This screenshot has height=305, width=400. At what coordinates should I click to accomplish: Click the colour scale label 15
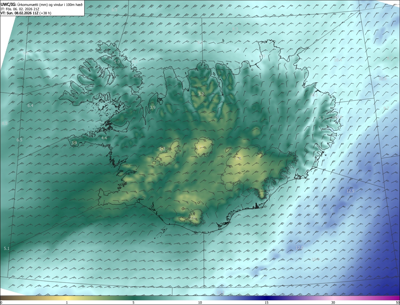tap(267, 303)
